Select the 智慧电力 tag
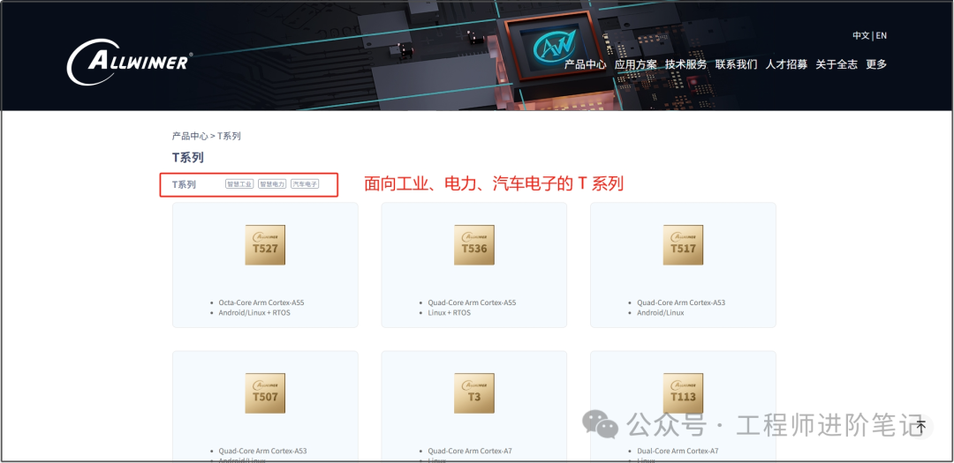Viewport: 954px width, 463px height. point(272,184)
